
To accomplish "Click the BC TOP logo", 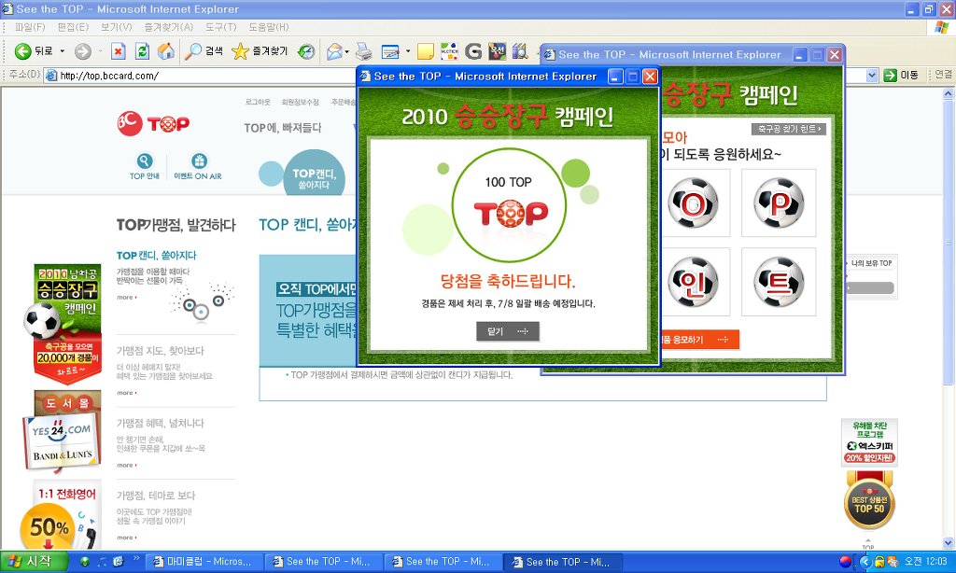I will pyautogui.click(x=153, y=124).
